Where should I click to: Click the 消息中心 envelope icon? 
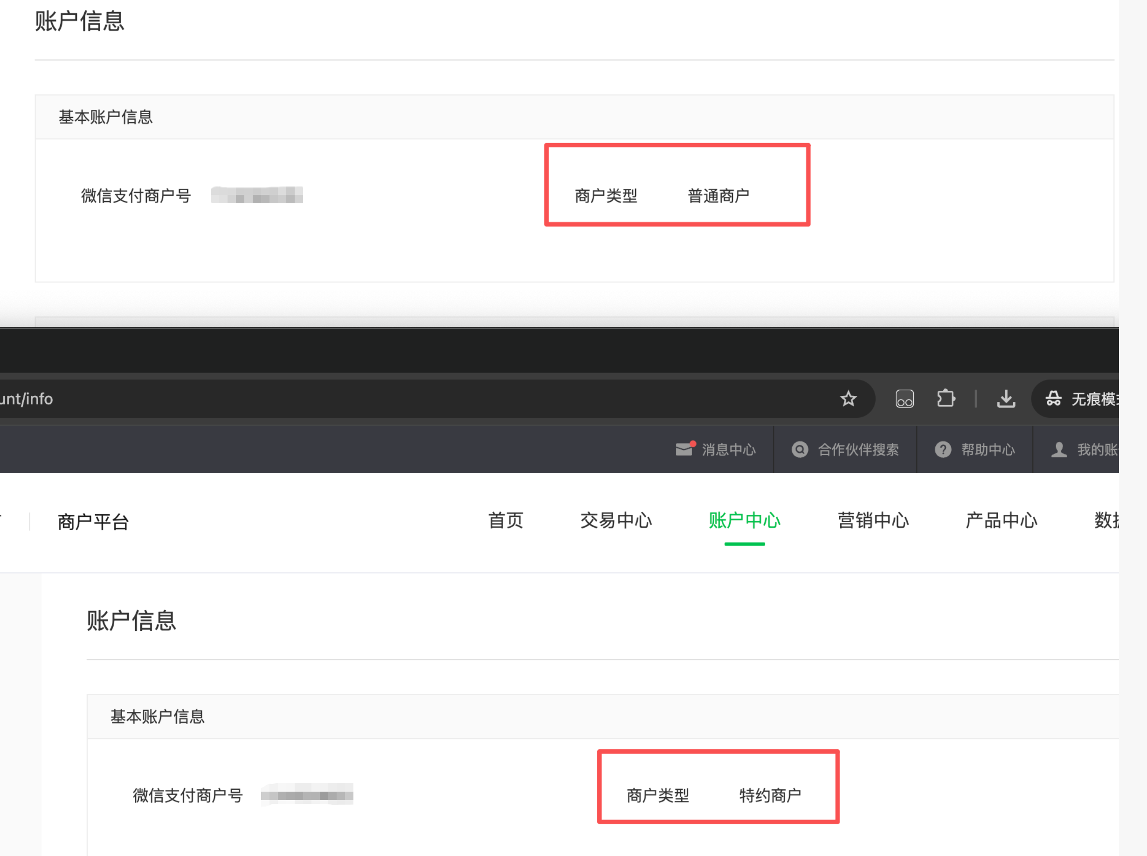point(684,449)
